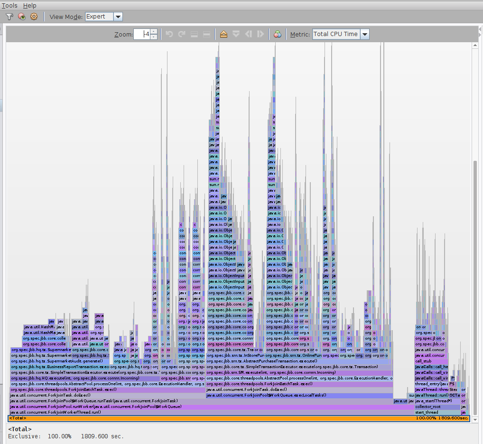Click the navigate-back left-arrow icon in toolbar
This screenshot has height=444, width=483.
tap(248, 34)
